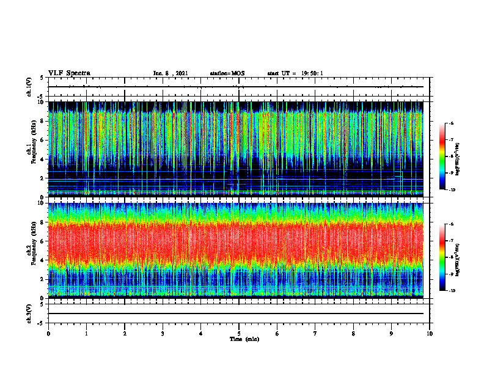Click the ch.1 colorbar log(PSD) units label

(x=458, y=159)
